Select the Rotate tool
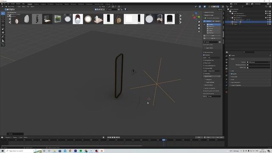Viewport: 272px width, 153px height. coord(3,25)
